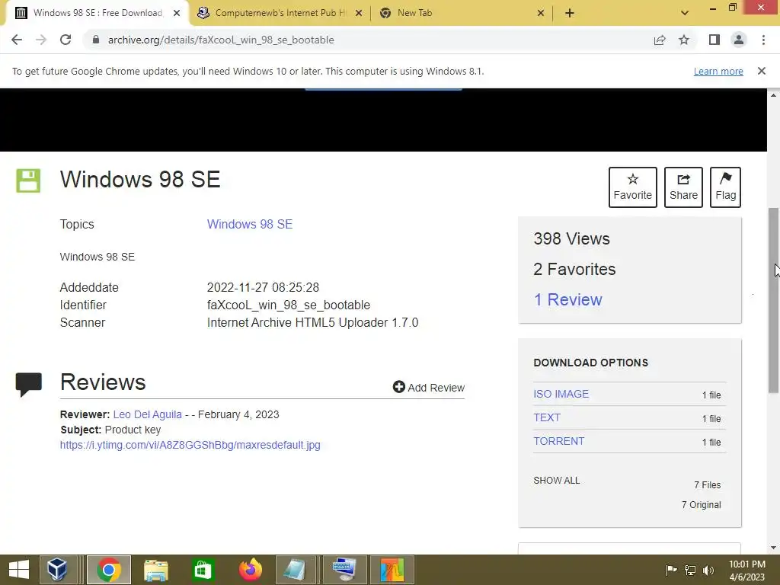Viewport: 780px width, 585px height.
Task: Close the Computernewb's Internet Pub tab
Action: (359, 13)
